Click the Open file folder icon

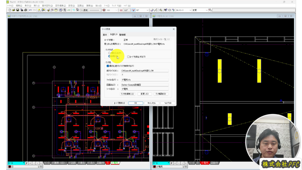click(14, 10)
